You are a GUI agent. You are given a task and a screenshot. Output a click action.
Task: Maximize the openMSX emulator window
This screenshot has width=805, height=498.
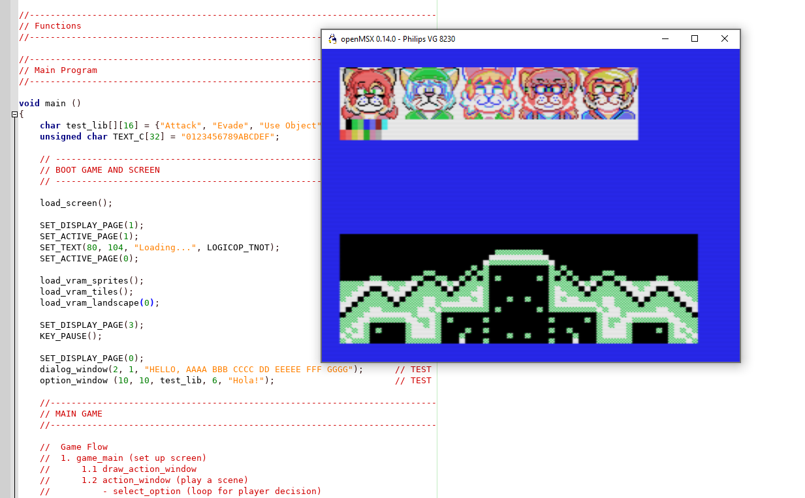(x=695, y=39)
